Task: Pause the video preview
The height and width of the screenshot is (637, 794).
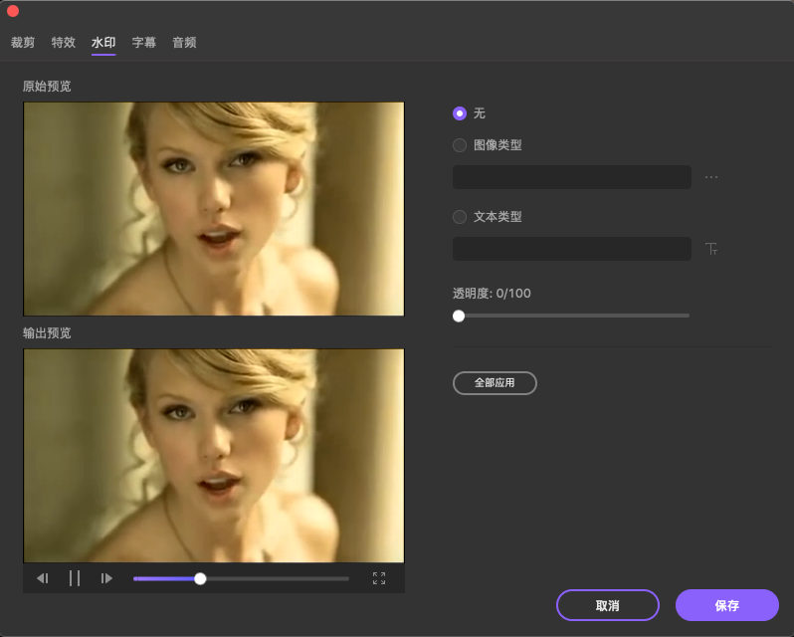Action: (x=75, y=578)
